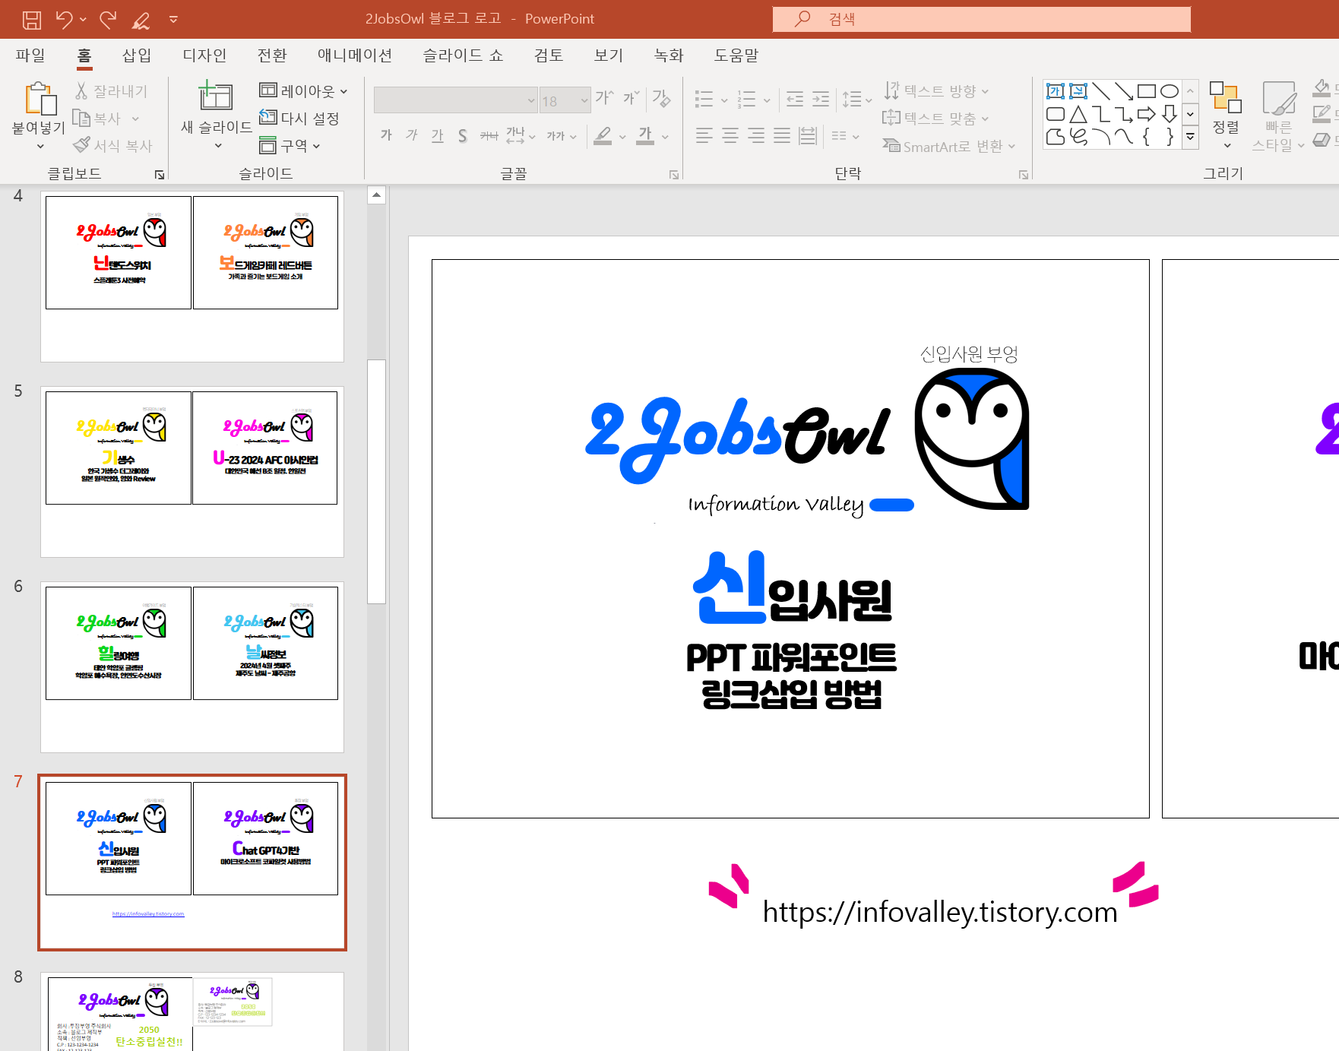Toggle align text right

(756, 136)
